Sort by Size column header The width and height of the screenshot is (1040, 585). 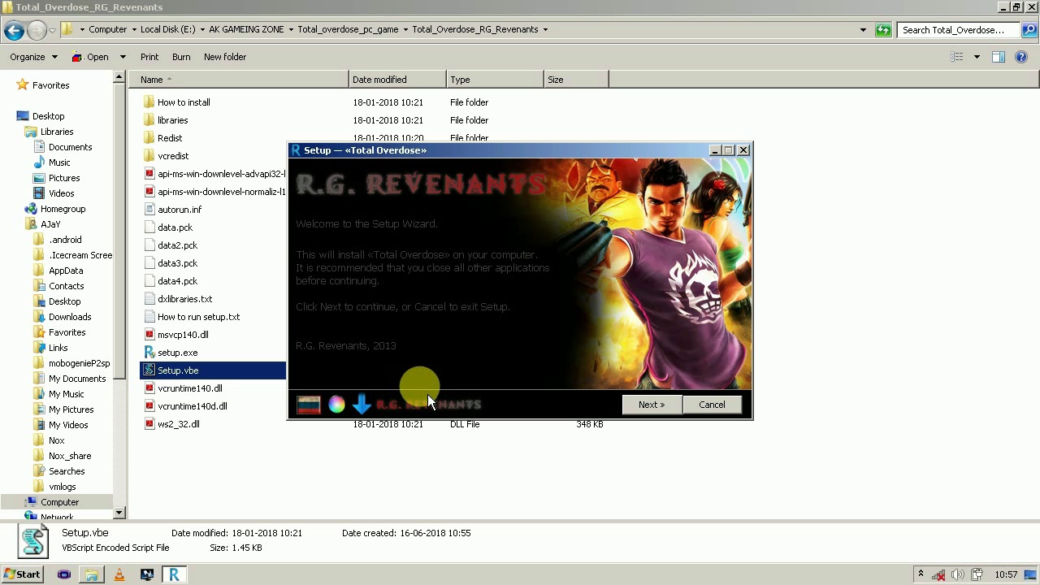[576, 80]
